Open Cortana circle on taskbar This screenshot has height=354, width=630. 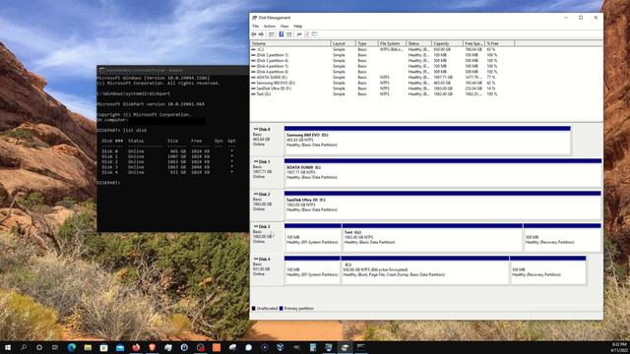tap(39, 347)
